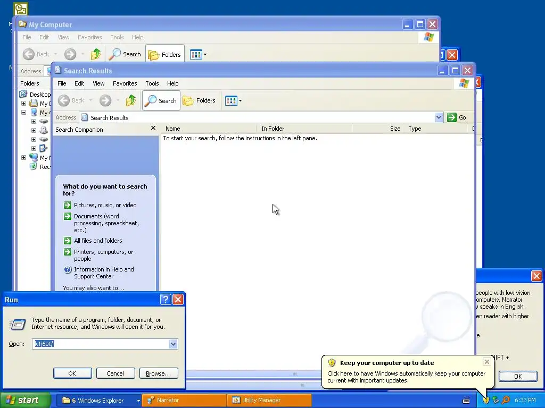This screenshot has height=408, width=545.
Task: Toggle Folders button in My Computer toolbar
Action: 165,55
